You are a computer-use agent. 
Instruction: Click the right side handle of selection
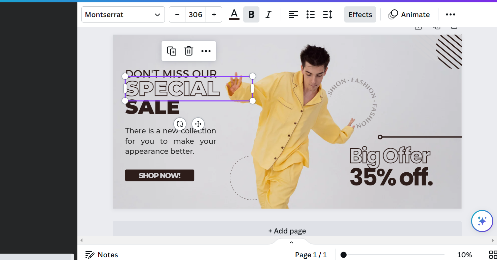click(x=252, y=89)
